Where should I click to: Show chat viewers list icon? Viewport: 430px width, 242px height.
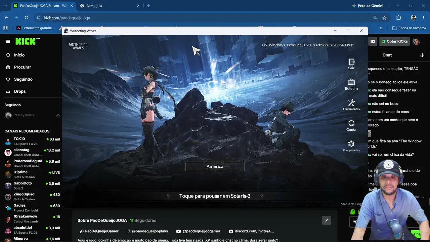click(x=422, y=55)
